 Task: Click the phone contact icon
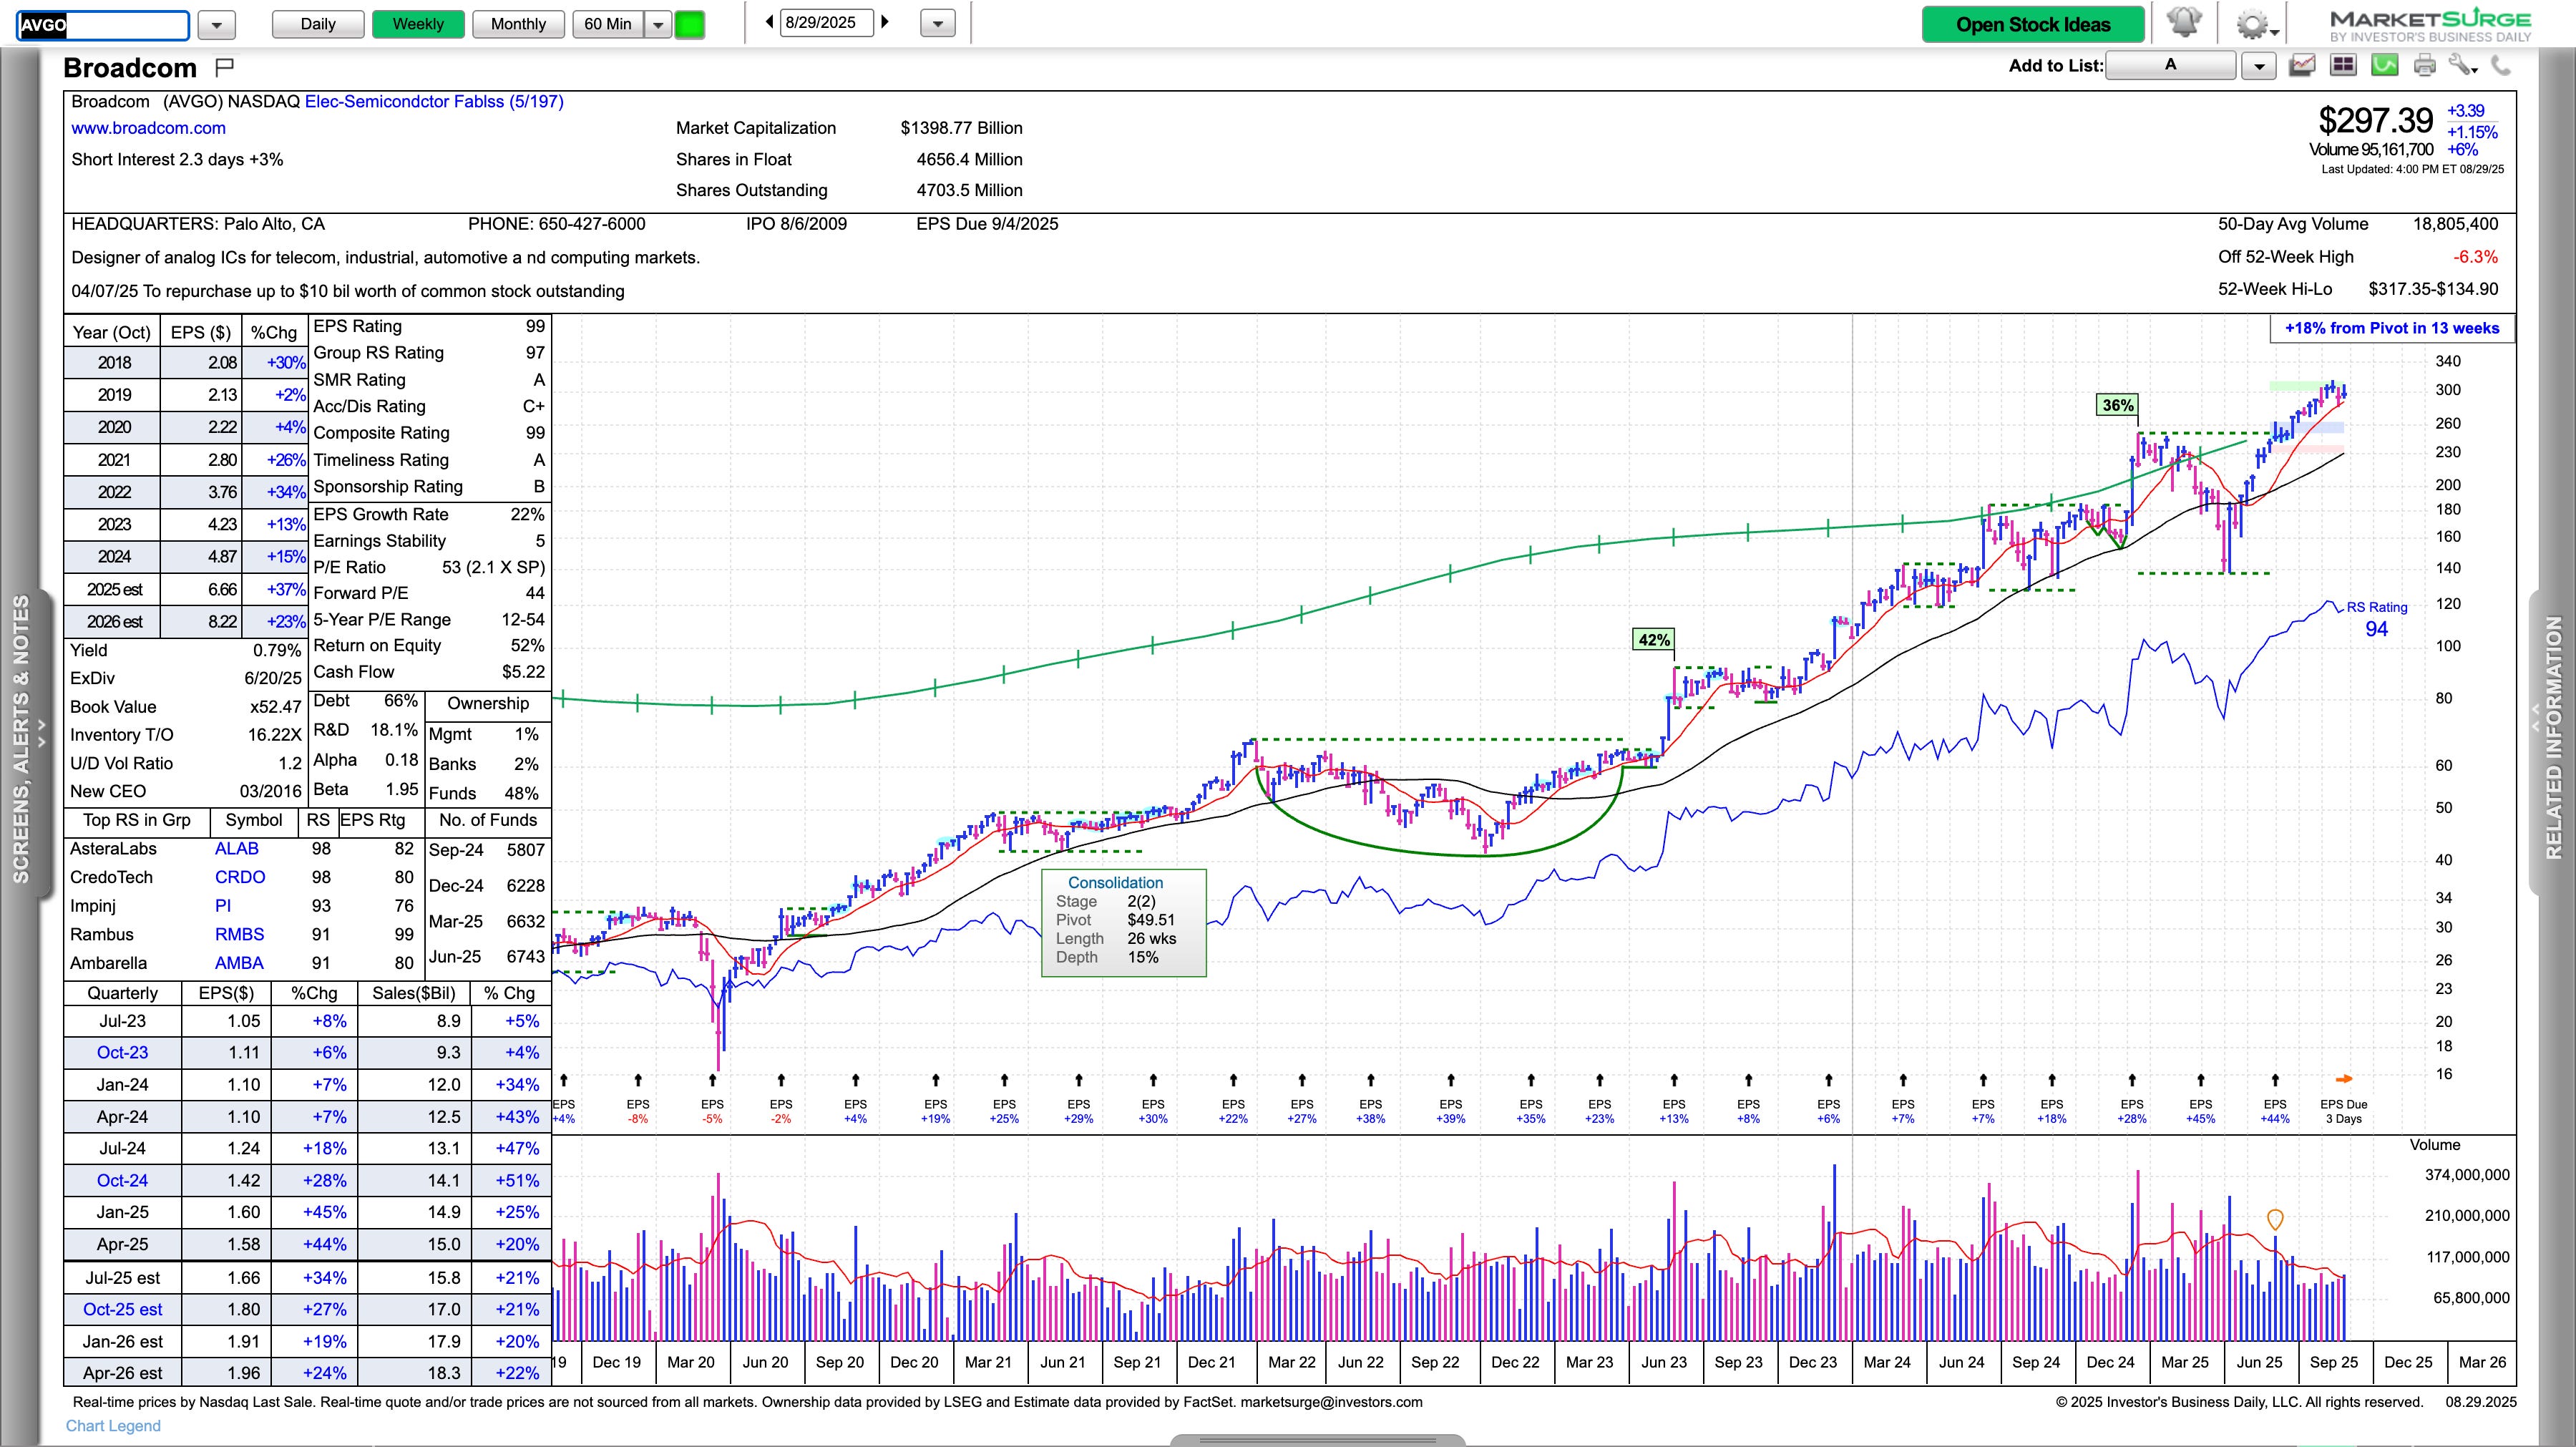[x=2501, y=66]
